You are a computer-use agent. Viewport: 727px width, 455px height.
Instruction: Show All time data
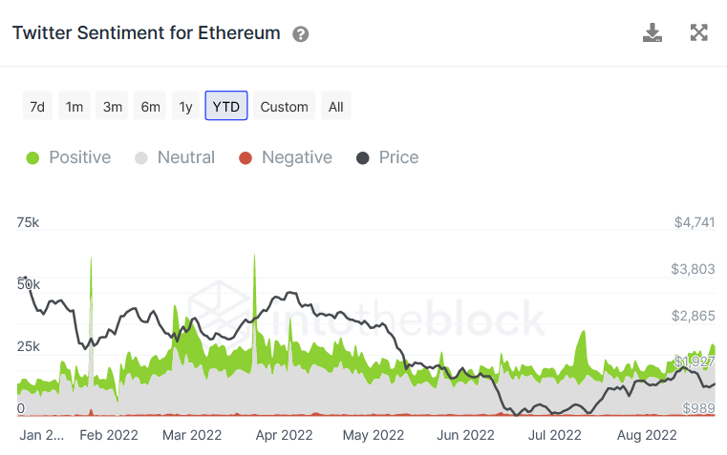(336, 106)
